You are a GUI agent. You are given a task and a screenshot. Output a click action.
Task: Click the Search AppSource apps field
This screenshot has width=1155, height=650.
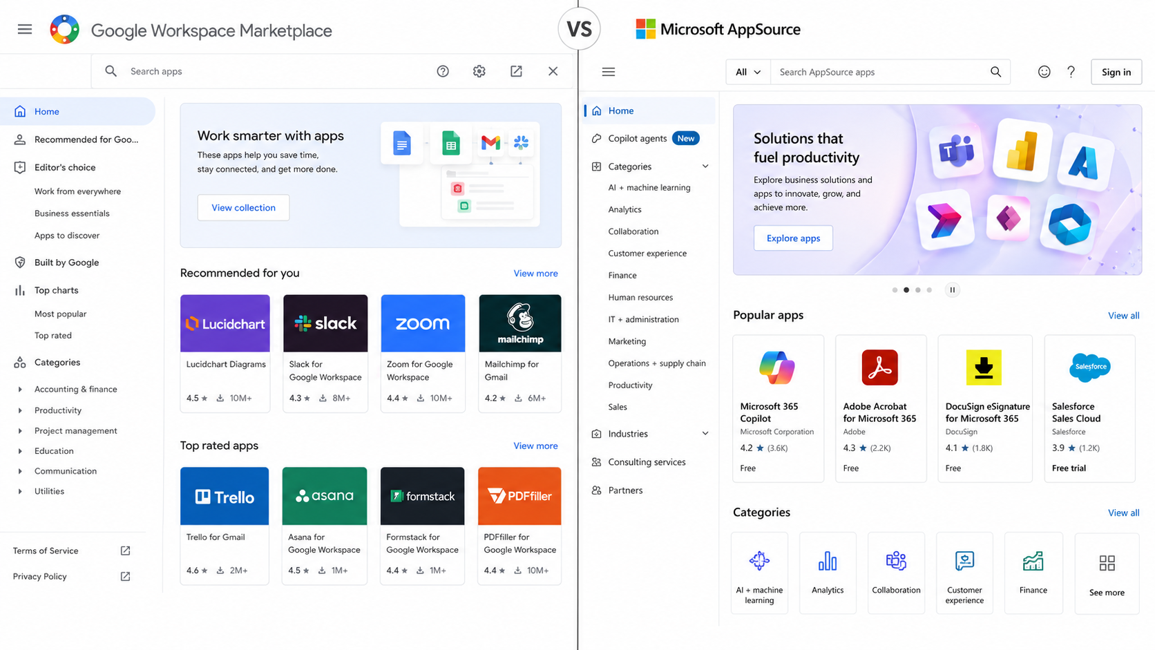coord(879,72)
